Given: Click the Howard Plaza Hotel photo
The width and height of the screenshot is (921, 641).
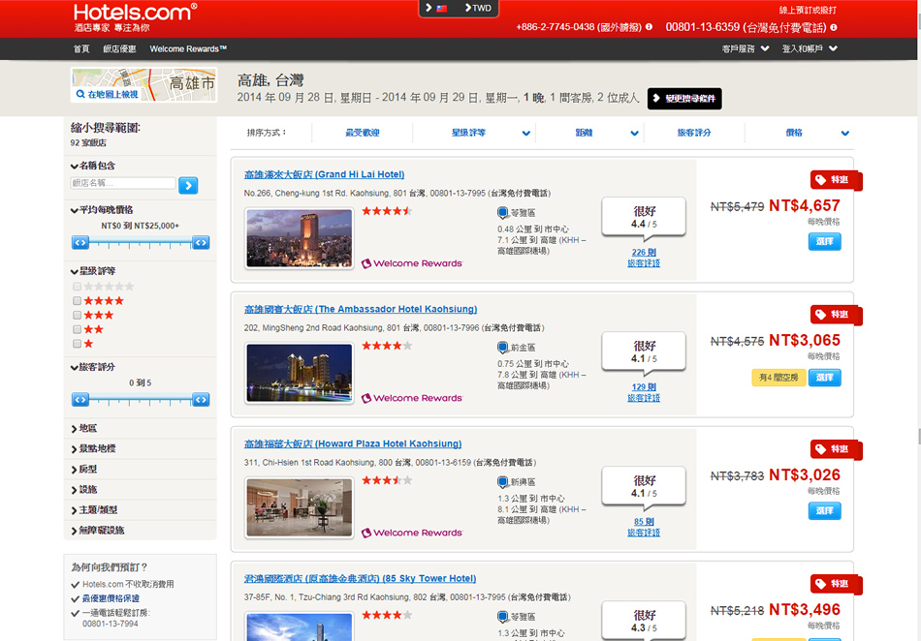Looking at the screenshot, I should [x=300, y=507].
